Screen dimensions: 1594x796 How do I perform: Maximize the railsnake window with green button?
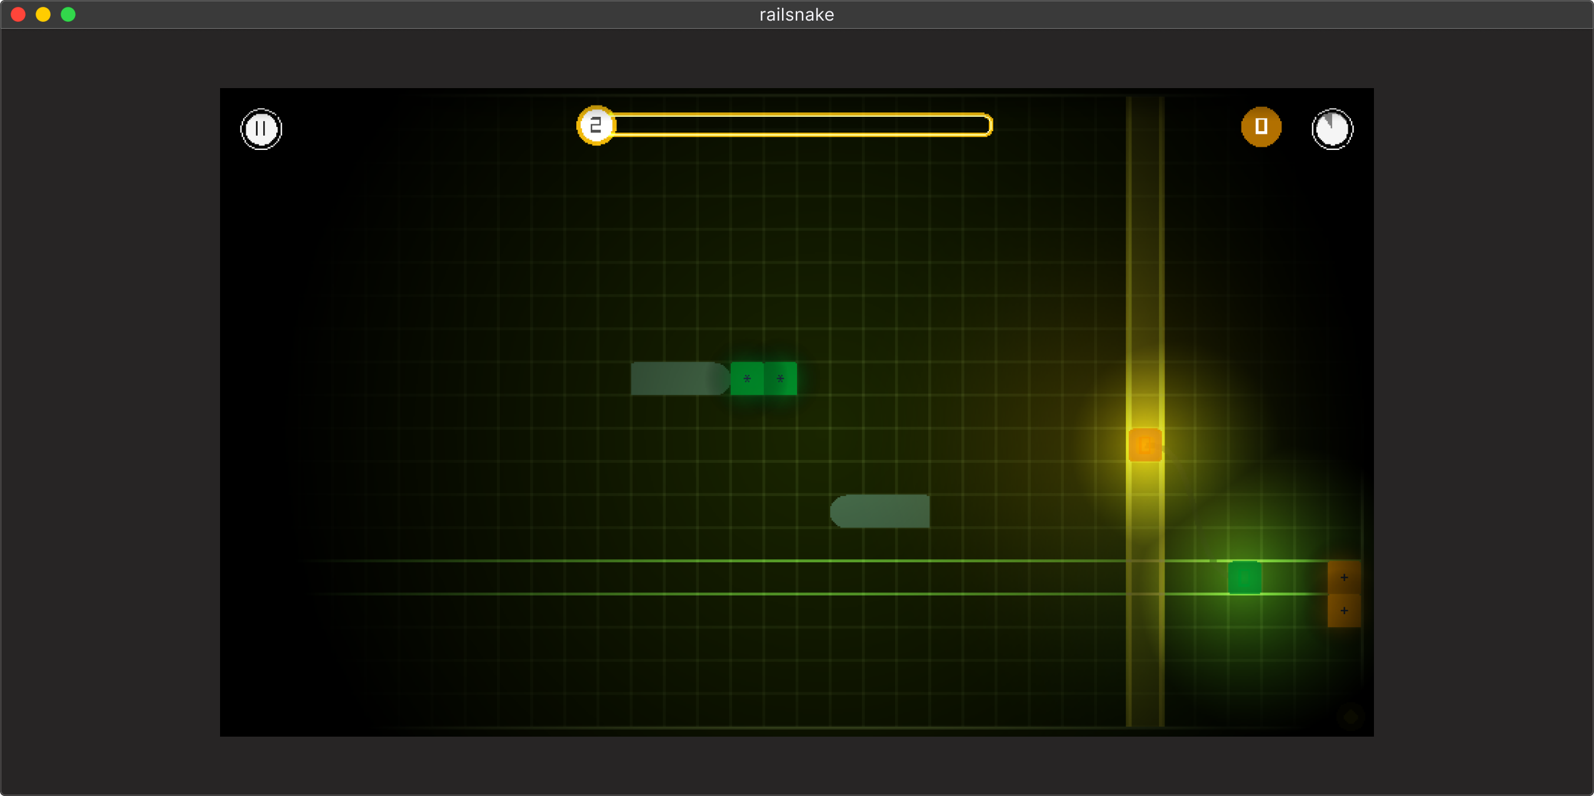point(68,14)
